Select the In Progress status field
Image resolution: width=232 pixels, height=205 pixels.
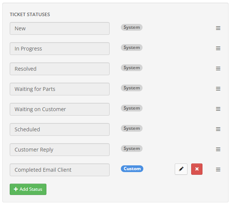point(59,49)
